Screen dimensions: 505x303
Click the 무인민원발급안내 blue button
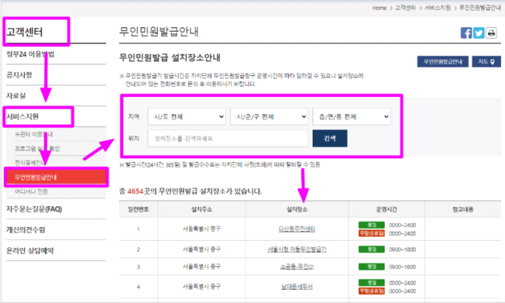pos(443,62)
